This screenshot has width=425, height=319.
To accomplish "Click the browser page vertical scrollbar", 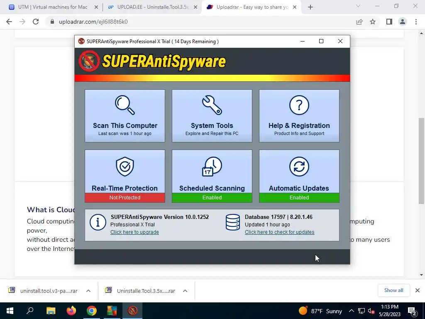I will click(421, 161).
